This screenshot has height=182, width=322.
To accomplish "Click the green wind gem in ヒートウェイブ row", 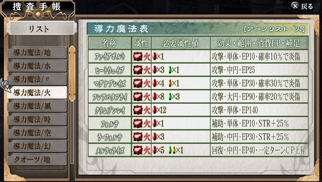I will (x=170, y=70).
